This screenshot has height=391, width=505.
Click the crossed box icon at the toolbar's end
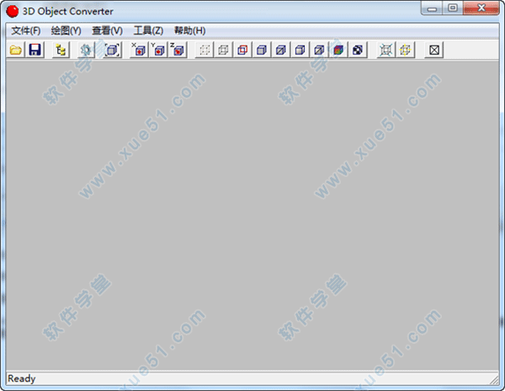point(434,50)
